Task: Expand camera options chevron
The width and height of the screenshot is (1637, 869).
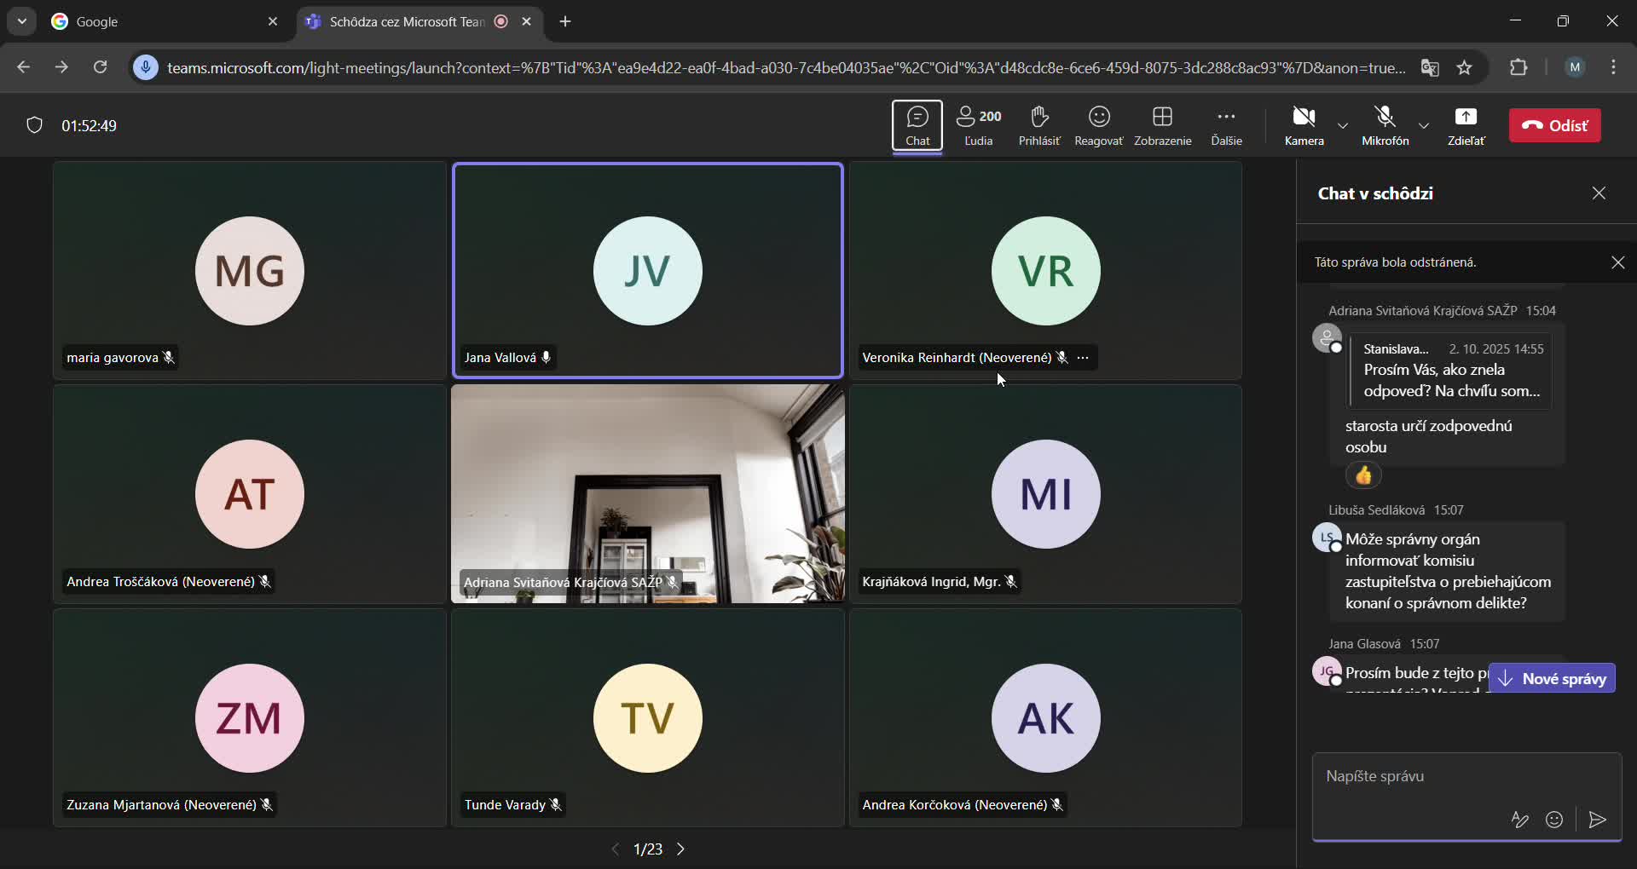Action: (1342, 125)
